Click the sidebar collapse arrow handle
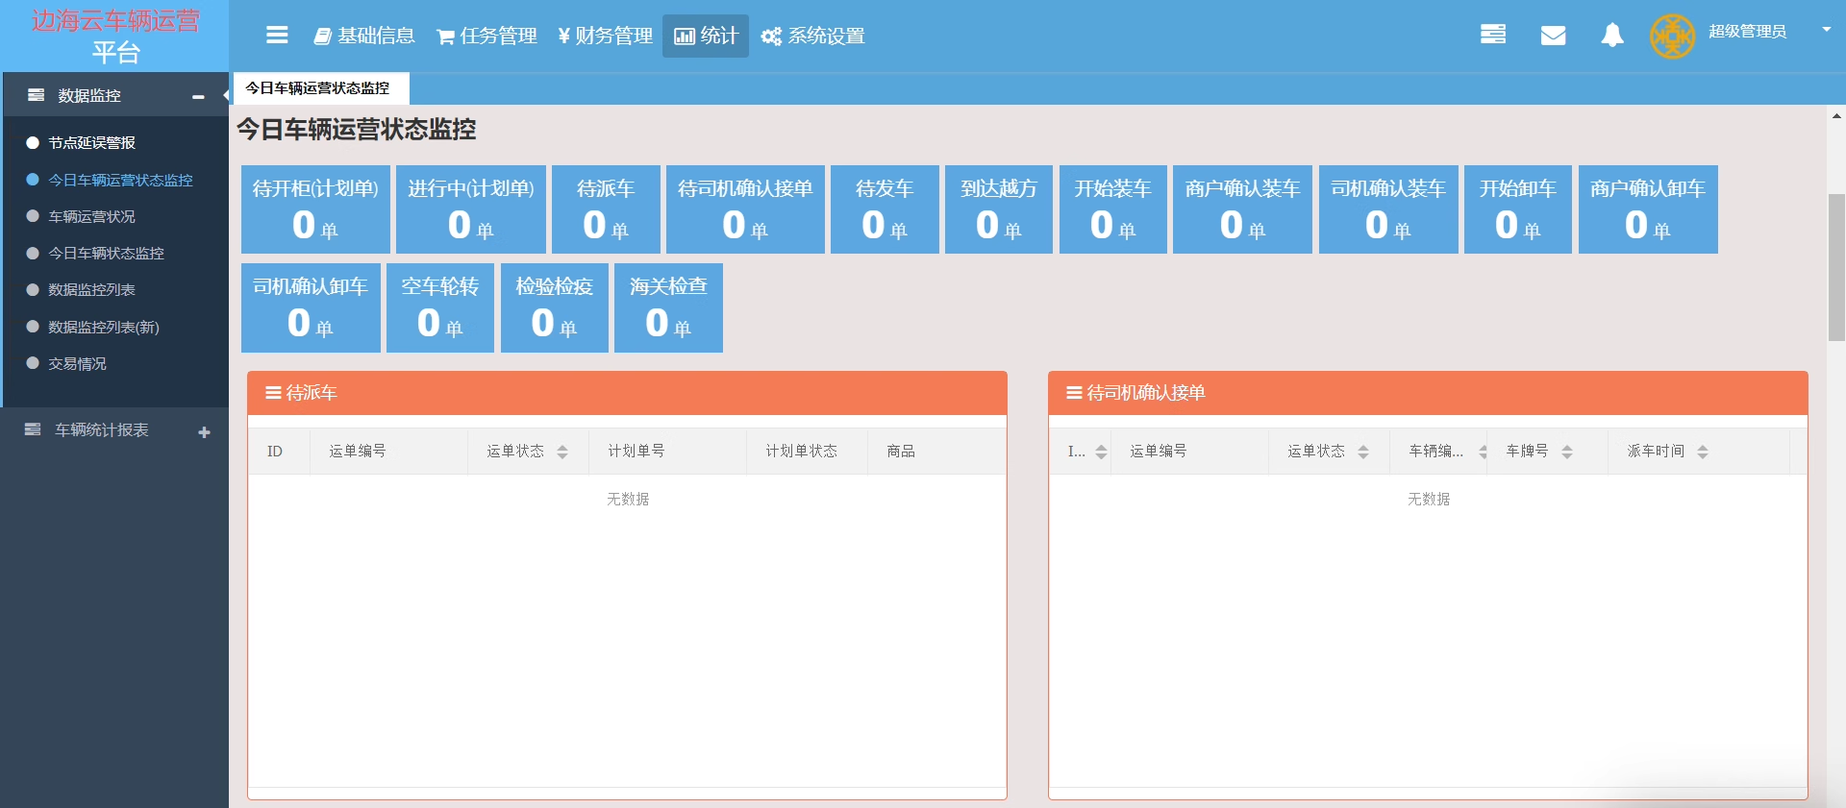Image resolution: width=1846 pixels, height=808 pixels. pyautogui.click(x=225, y=95)
